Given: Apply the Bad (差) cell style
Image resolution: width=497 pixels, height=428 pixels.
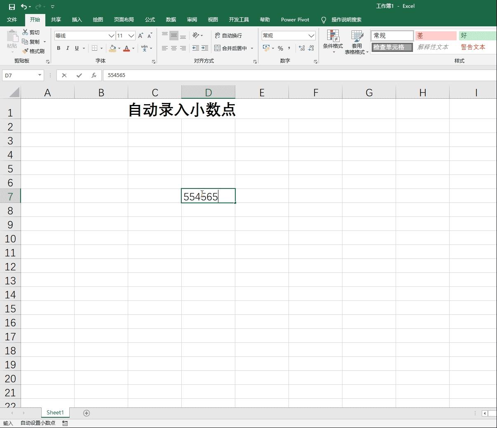Looking at the screenshot, I should tap(435, 36).
